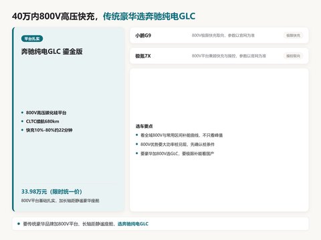The width and height of the screenshot is (321, 240).
Task: Click the footer highlight '选奔驰纯电GLC'
Action: coord(133,224)
